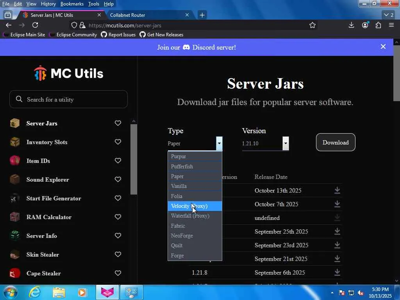Viewport: 400px width, 300px height.
Task: Open the History menu
Action: [48, 4]
